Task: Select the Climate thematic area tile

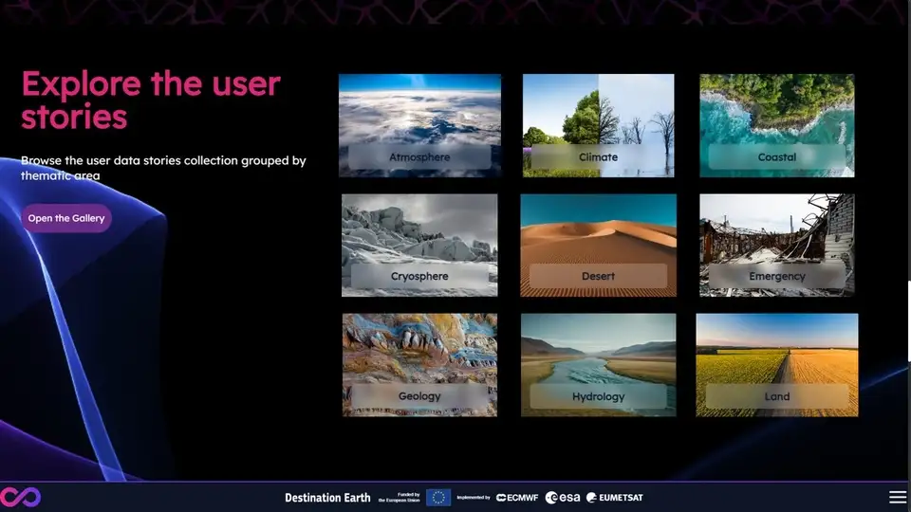Action: [598, 125]
